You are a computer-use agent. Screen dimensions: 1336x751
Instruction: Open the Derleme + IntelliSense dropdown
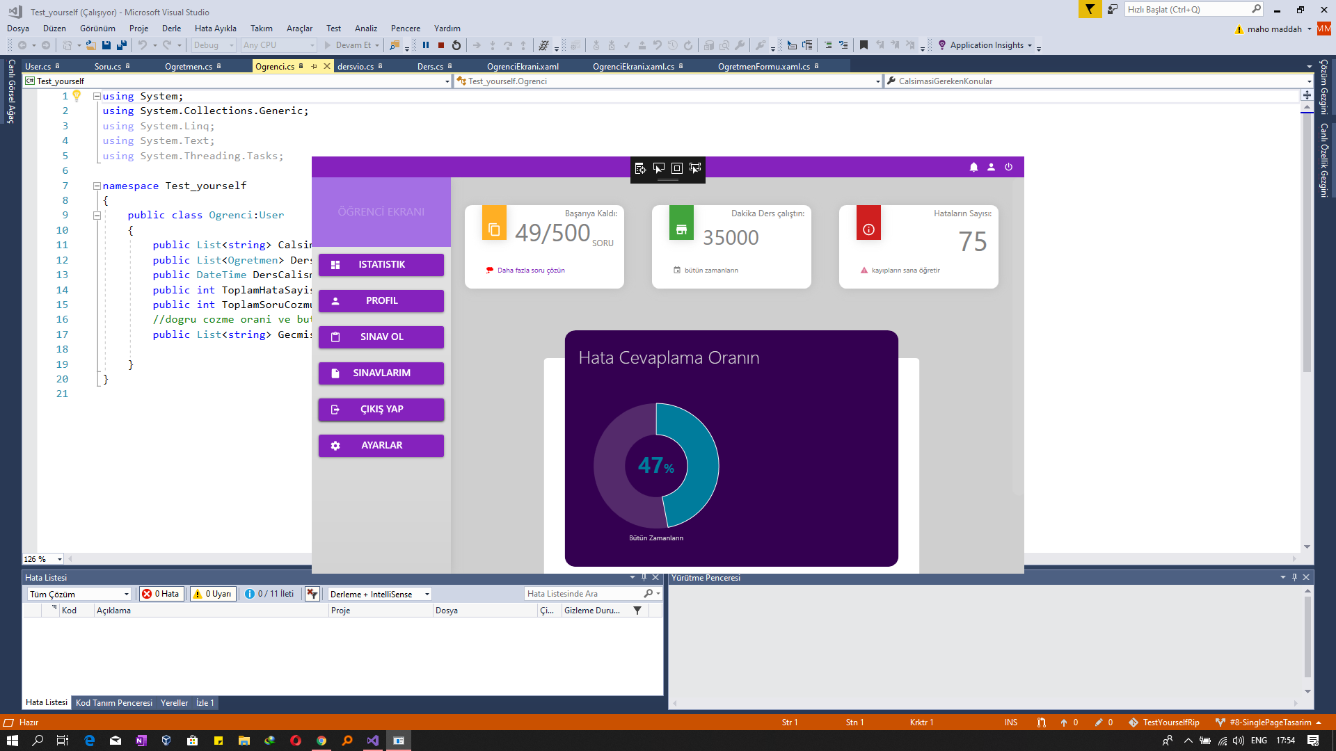pos(380,594)
